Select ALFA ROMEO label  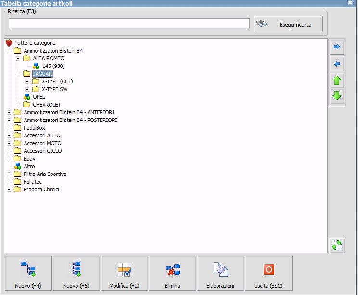49,58
